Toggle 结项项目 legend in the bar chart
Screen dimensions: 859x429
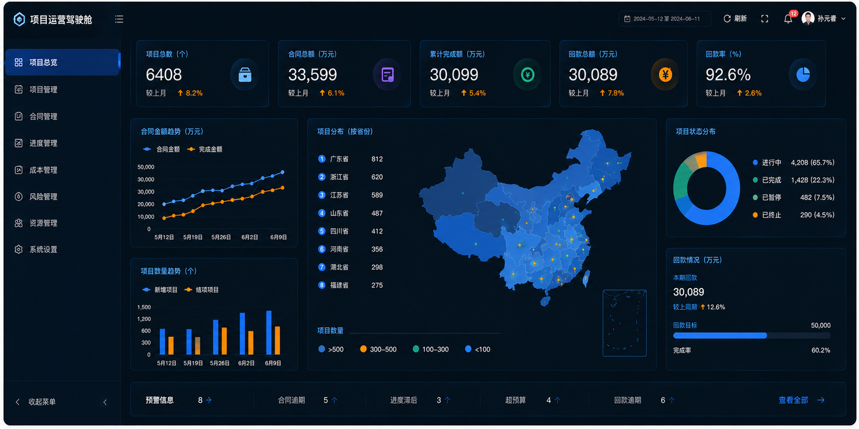click(x=201, y=290)
